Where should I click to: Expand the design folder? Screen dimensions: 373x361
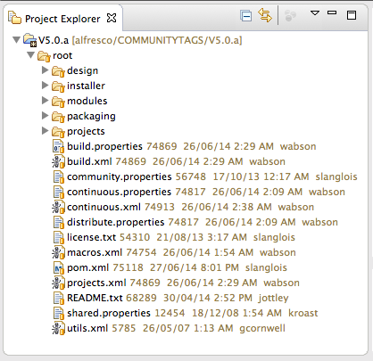[45, 70]
